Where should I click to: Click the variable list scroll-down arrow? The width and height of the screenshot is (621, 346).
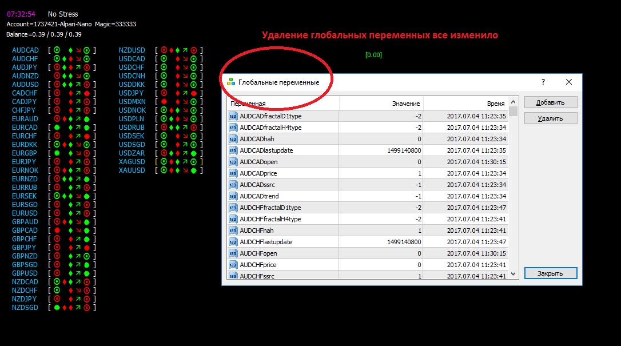click(513, 273)
